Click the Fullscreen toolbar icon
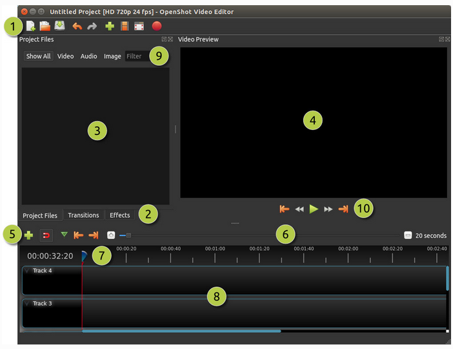This screenshot has width=453, height=349. click(x=139, y=26)
